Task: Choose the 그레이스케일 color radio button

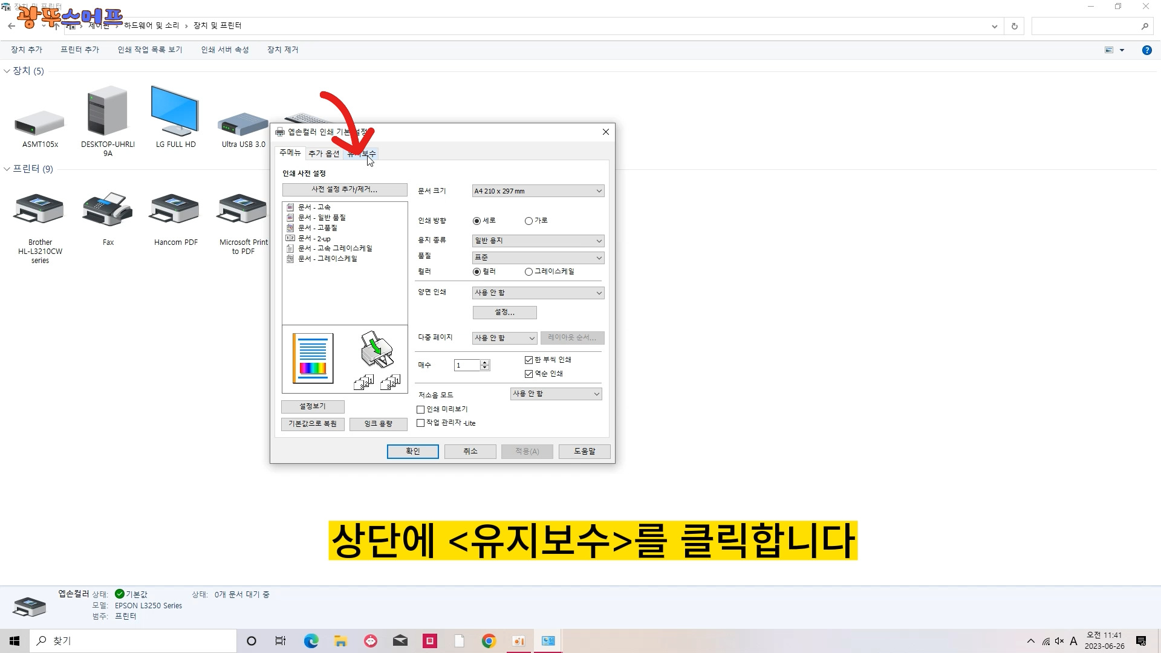Action: [528, 272]
